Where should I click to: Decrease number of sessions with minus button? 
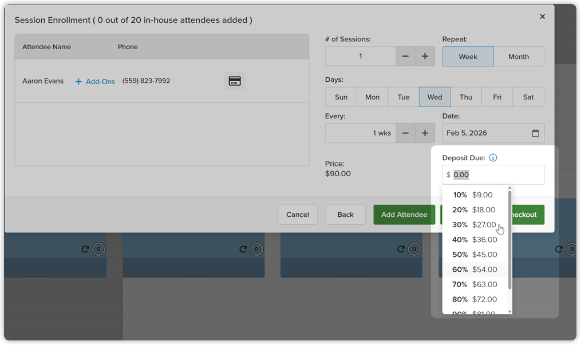(405, 56)
